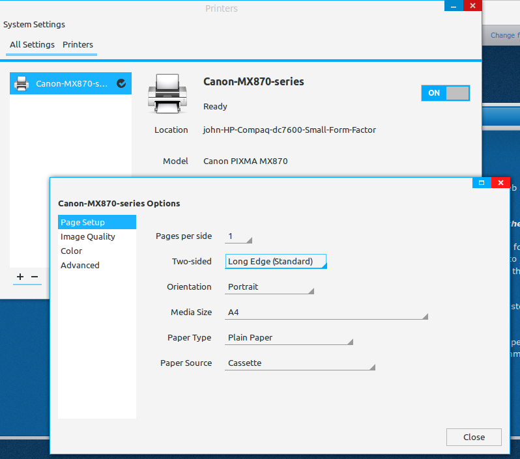Open the Pages per side dropdown
520x459 pixels.
(238, 236)
